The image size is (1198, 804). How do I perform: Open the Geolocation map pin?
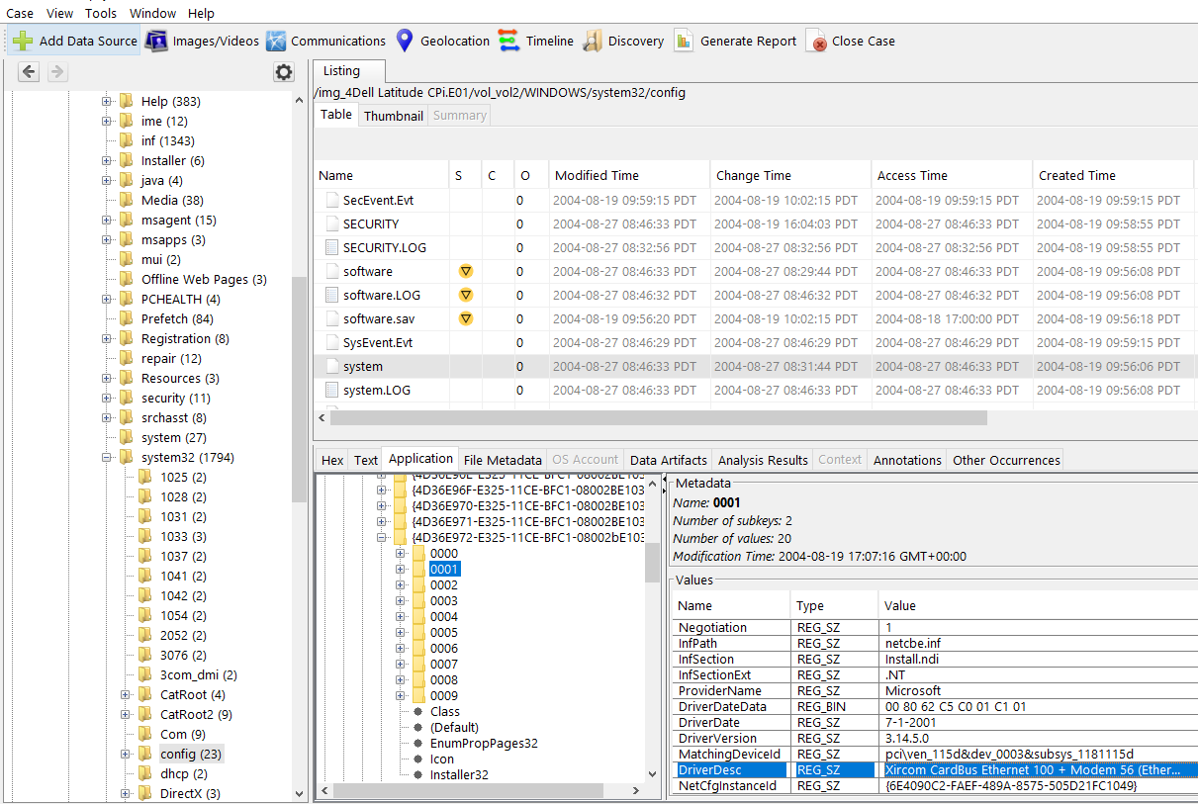click(404, 41)
